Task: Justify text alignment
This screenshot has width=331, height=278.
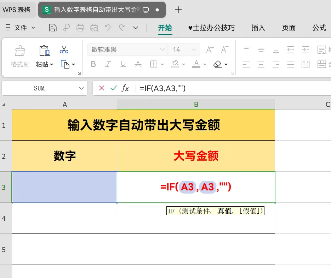Action: (x=291, y=64)
